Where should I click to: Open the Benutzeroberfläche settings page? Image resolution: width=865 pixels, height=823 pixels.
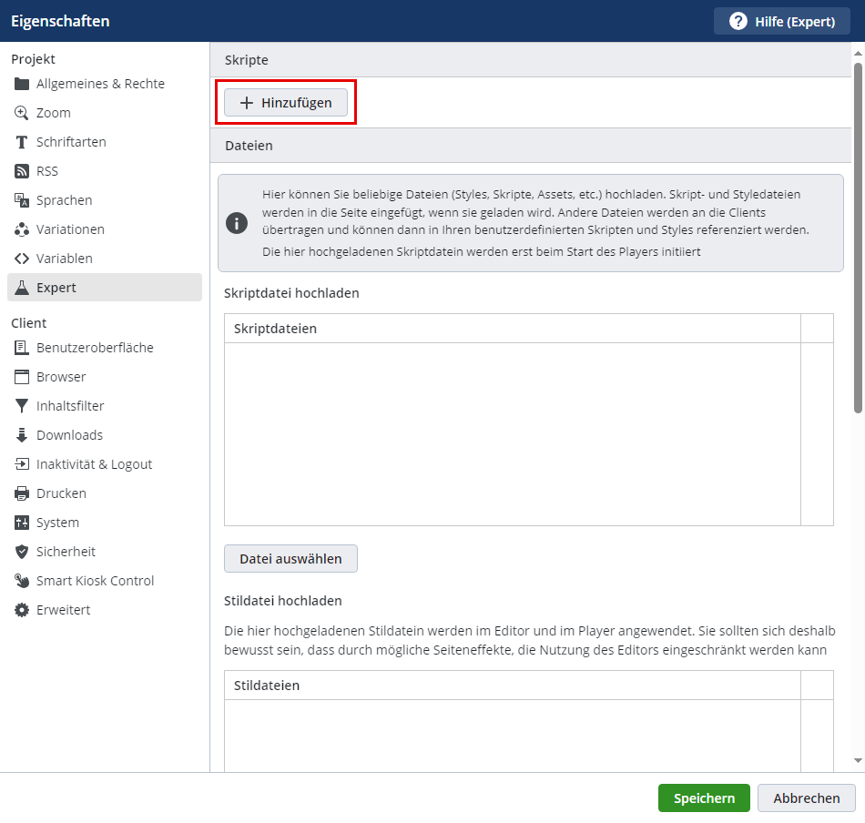point(95,348)
